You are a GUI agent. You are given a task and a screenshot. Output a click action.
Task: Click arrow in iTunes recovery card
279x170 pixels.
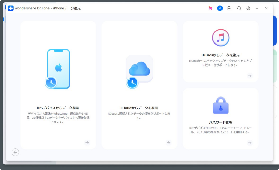coord(250,76)
